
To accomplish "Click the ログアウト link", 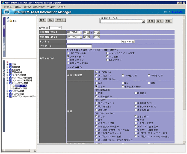I will [x=177, y=12].
